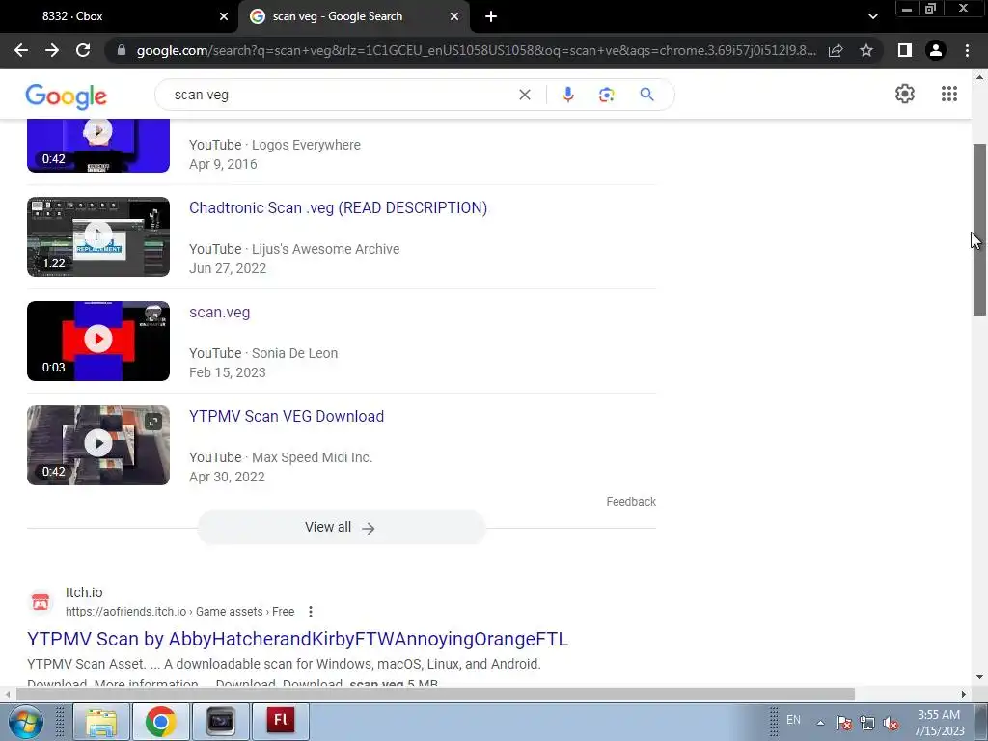Open Windows Explorer from taskbar
This screenshot has width=988, height=741.
coord(100,722)
